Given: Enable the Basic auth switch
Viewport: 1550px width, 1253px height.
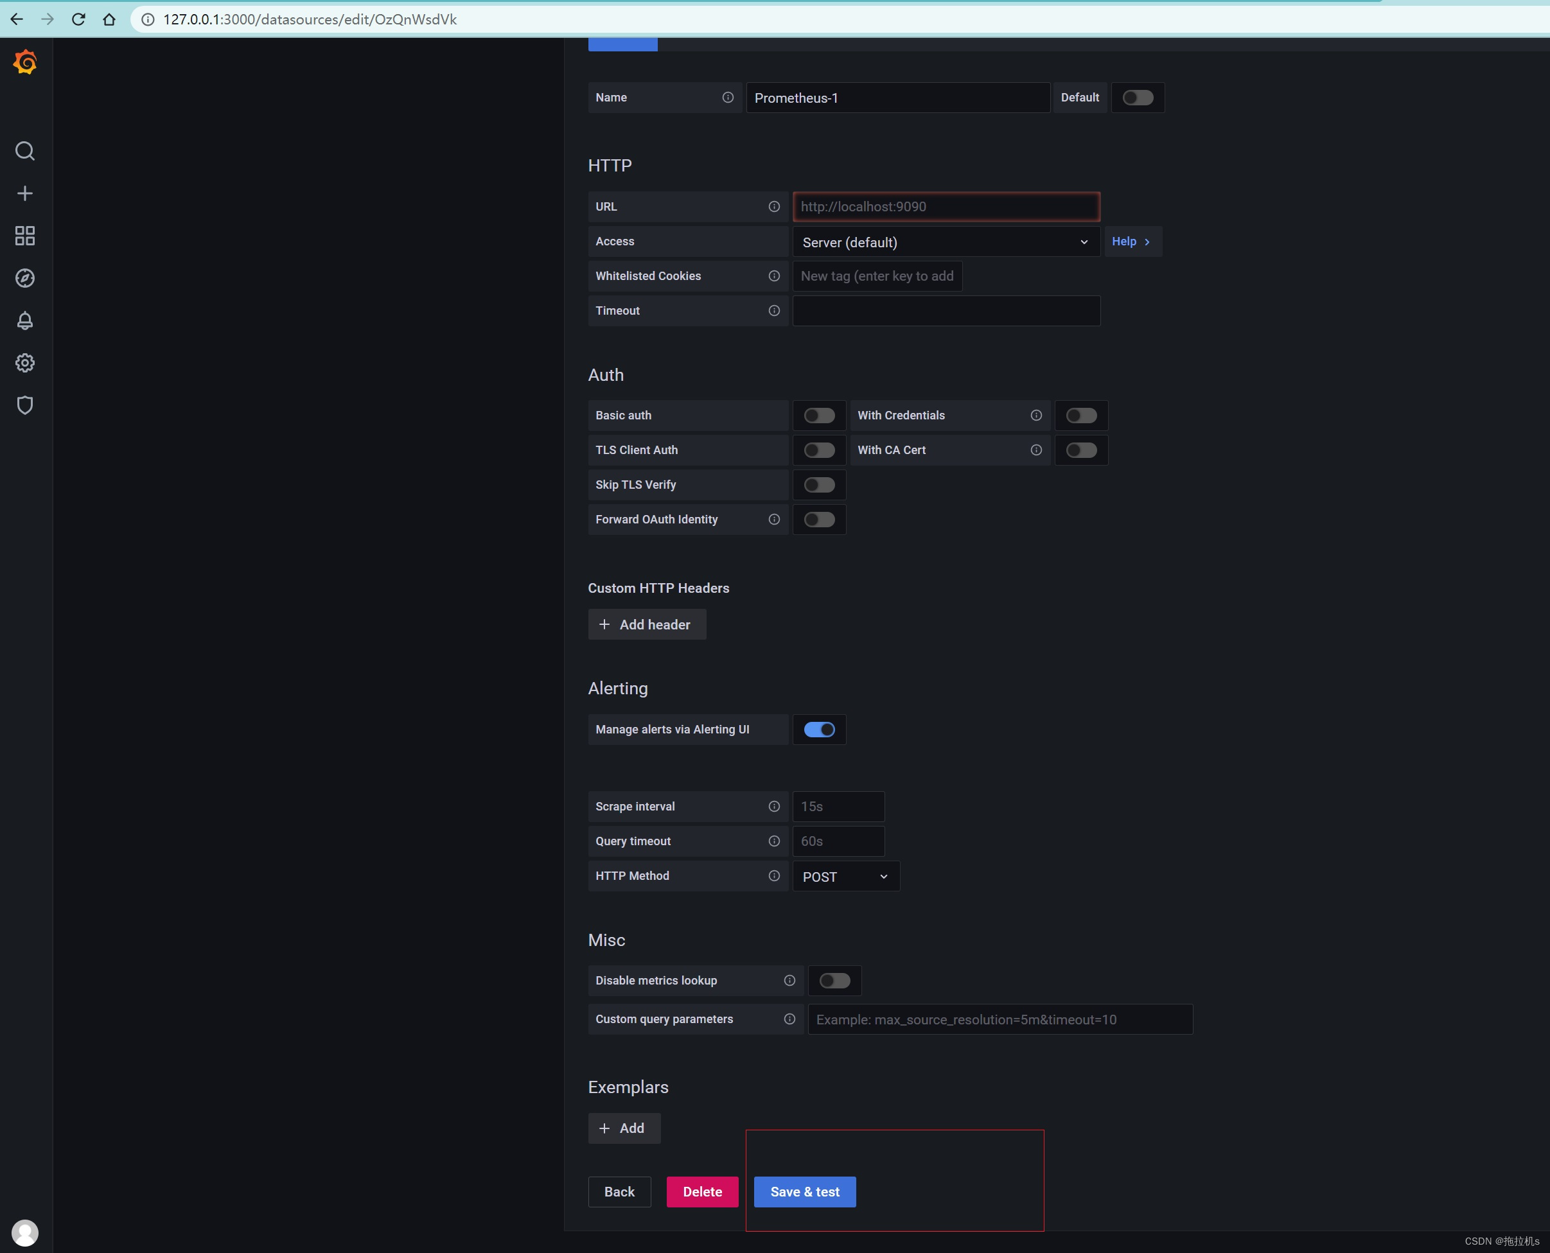Looking at the screenshot, I should click(820, 415).
